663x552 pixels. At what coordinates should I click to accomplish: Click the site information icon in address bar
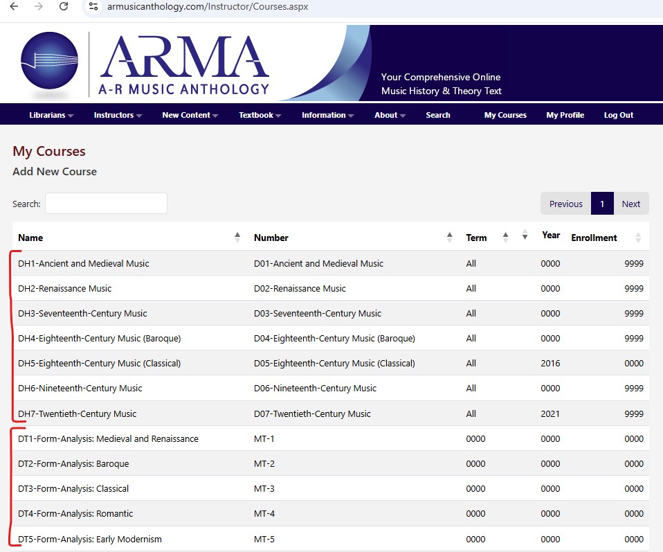pos(93,6)
